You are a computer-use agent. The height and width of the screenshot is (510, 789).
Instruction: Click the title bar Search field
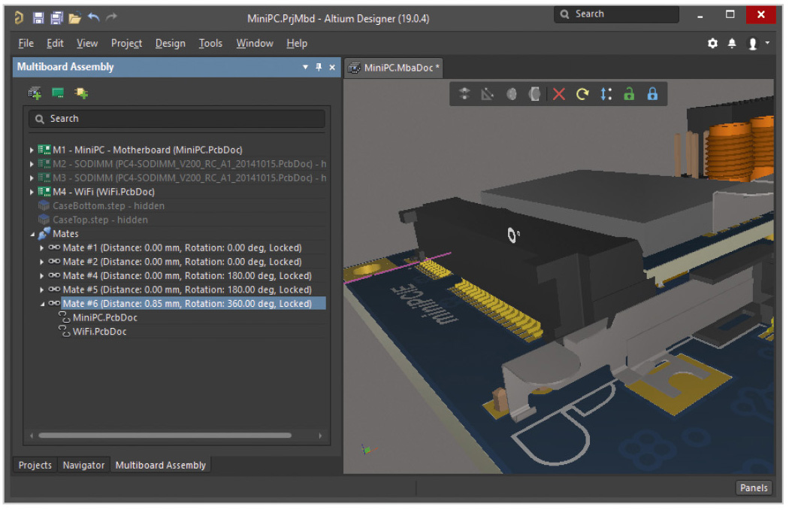click(616, 14)
